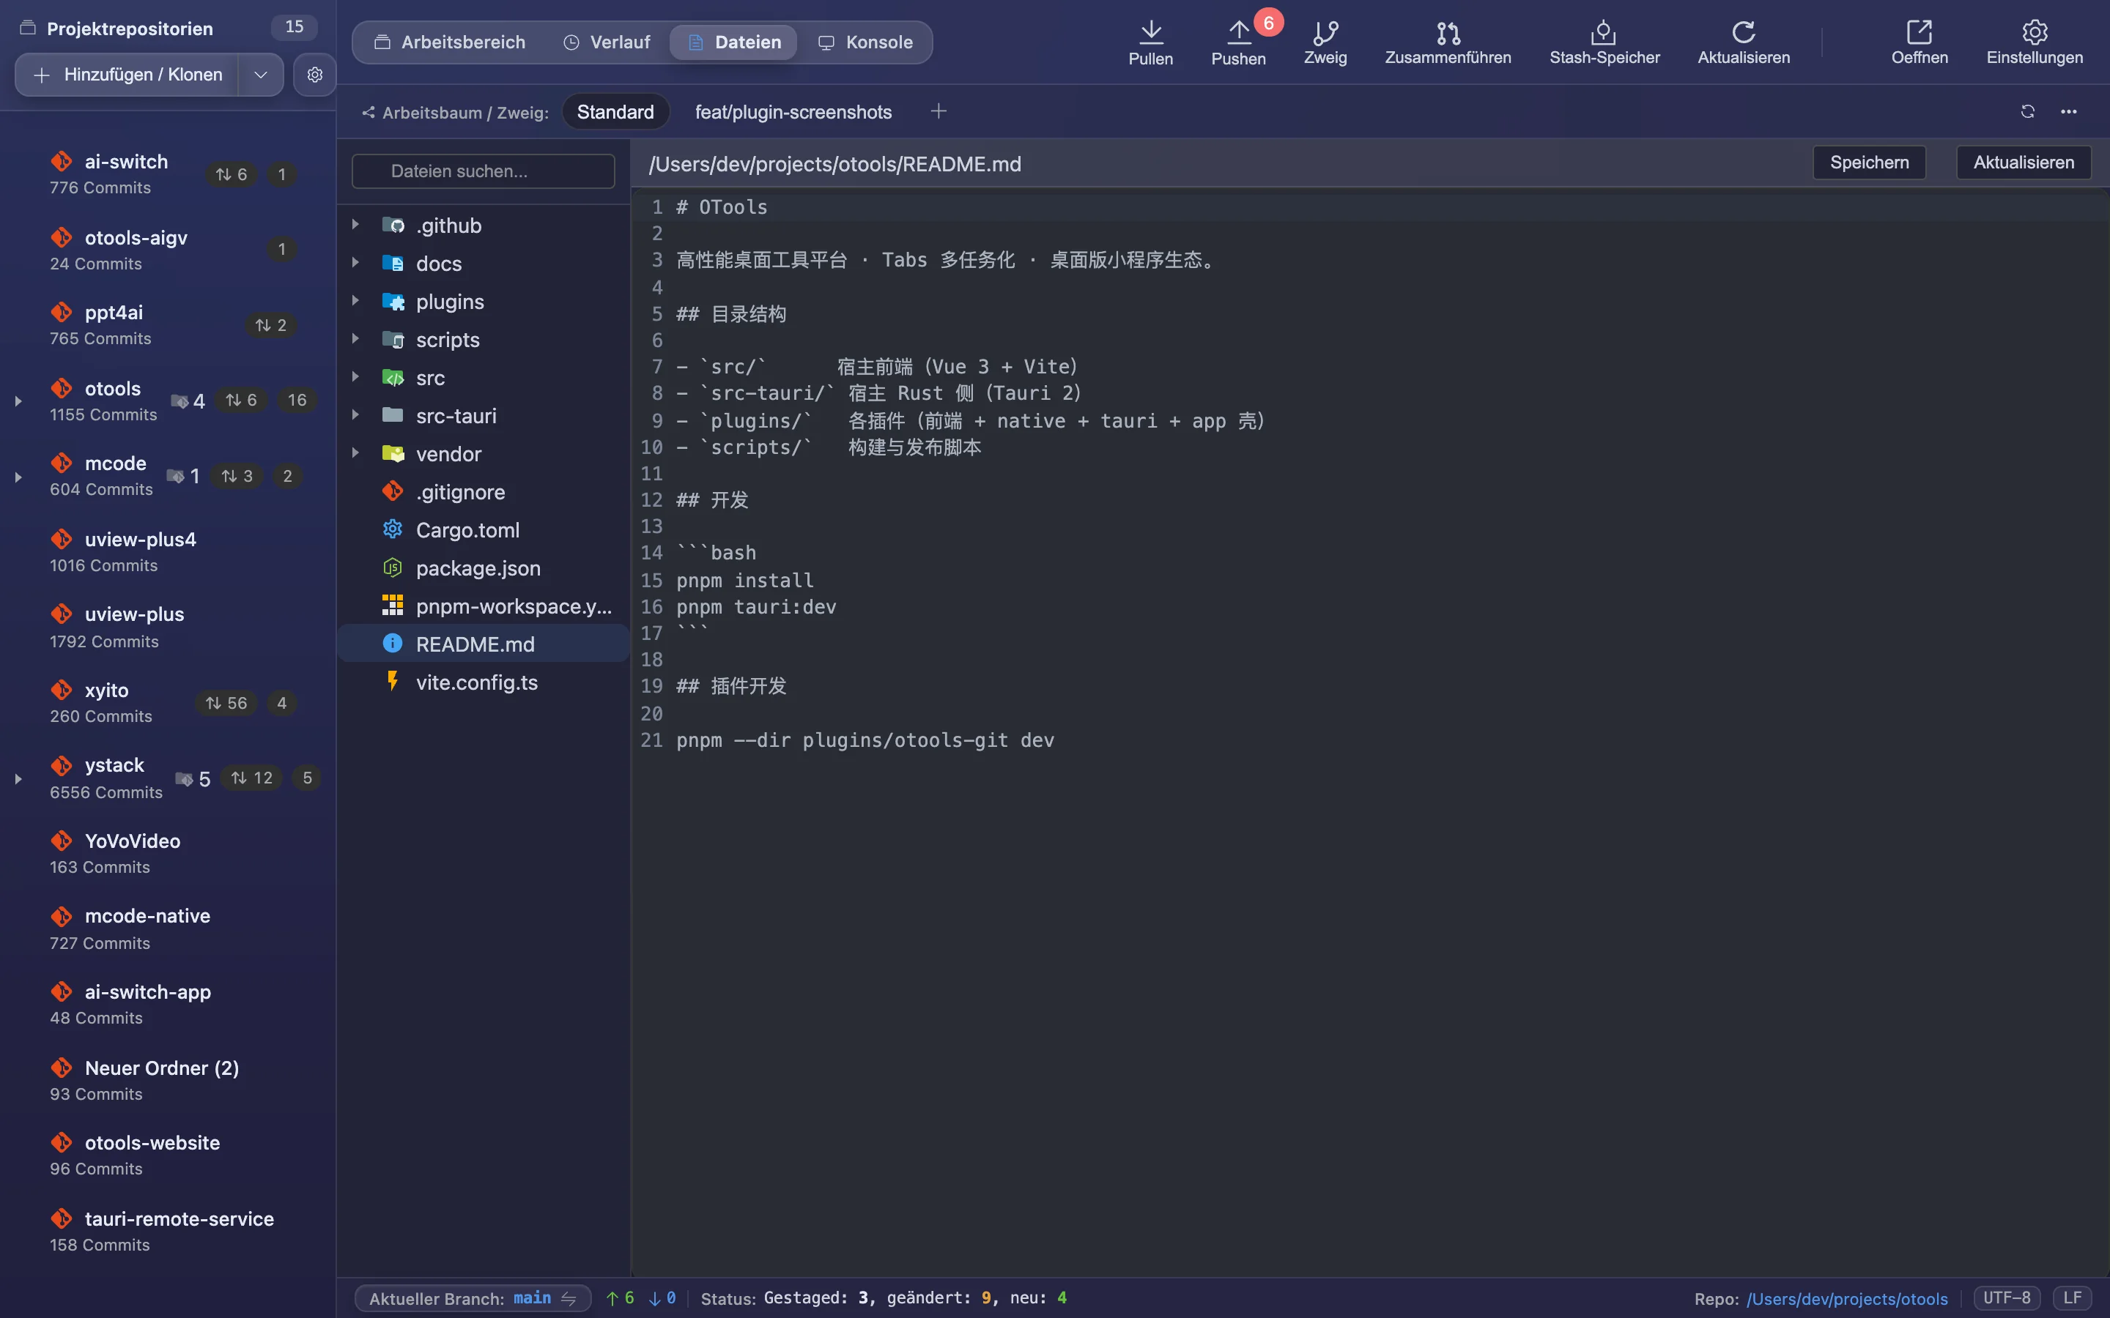Click the Pullen download icon
This screenshot has height=1318, width=2110.
pos(1151,32)
